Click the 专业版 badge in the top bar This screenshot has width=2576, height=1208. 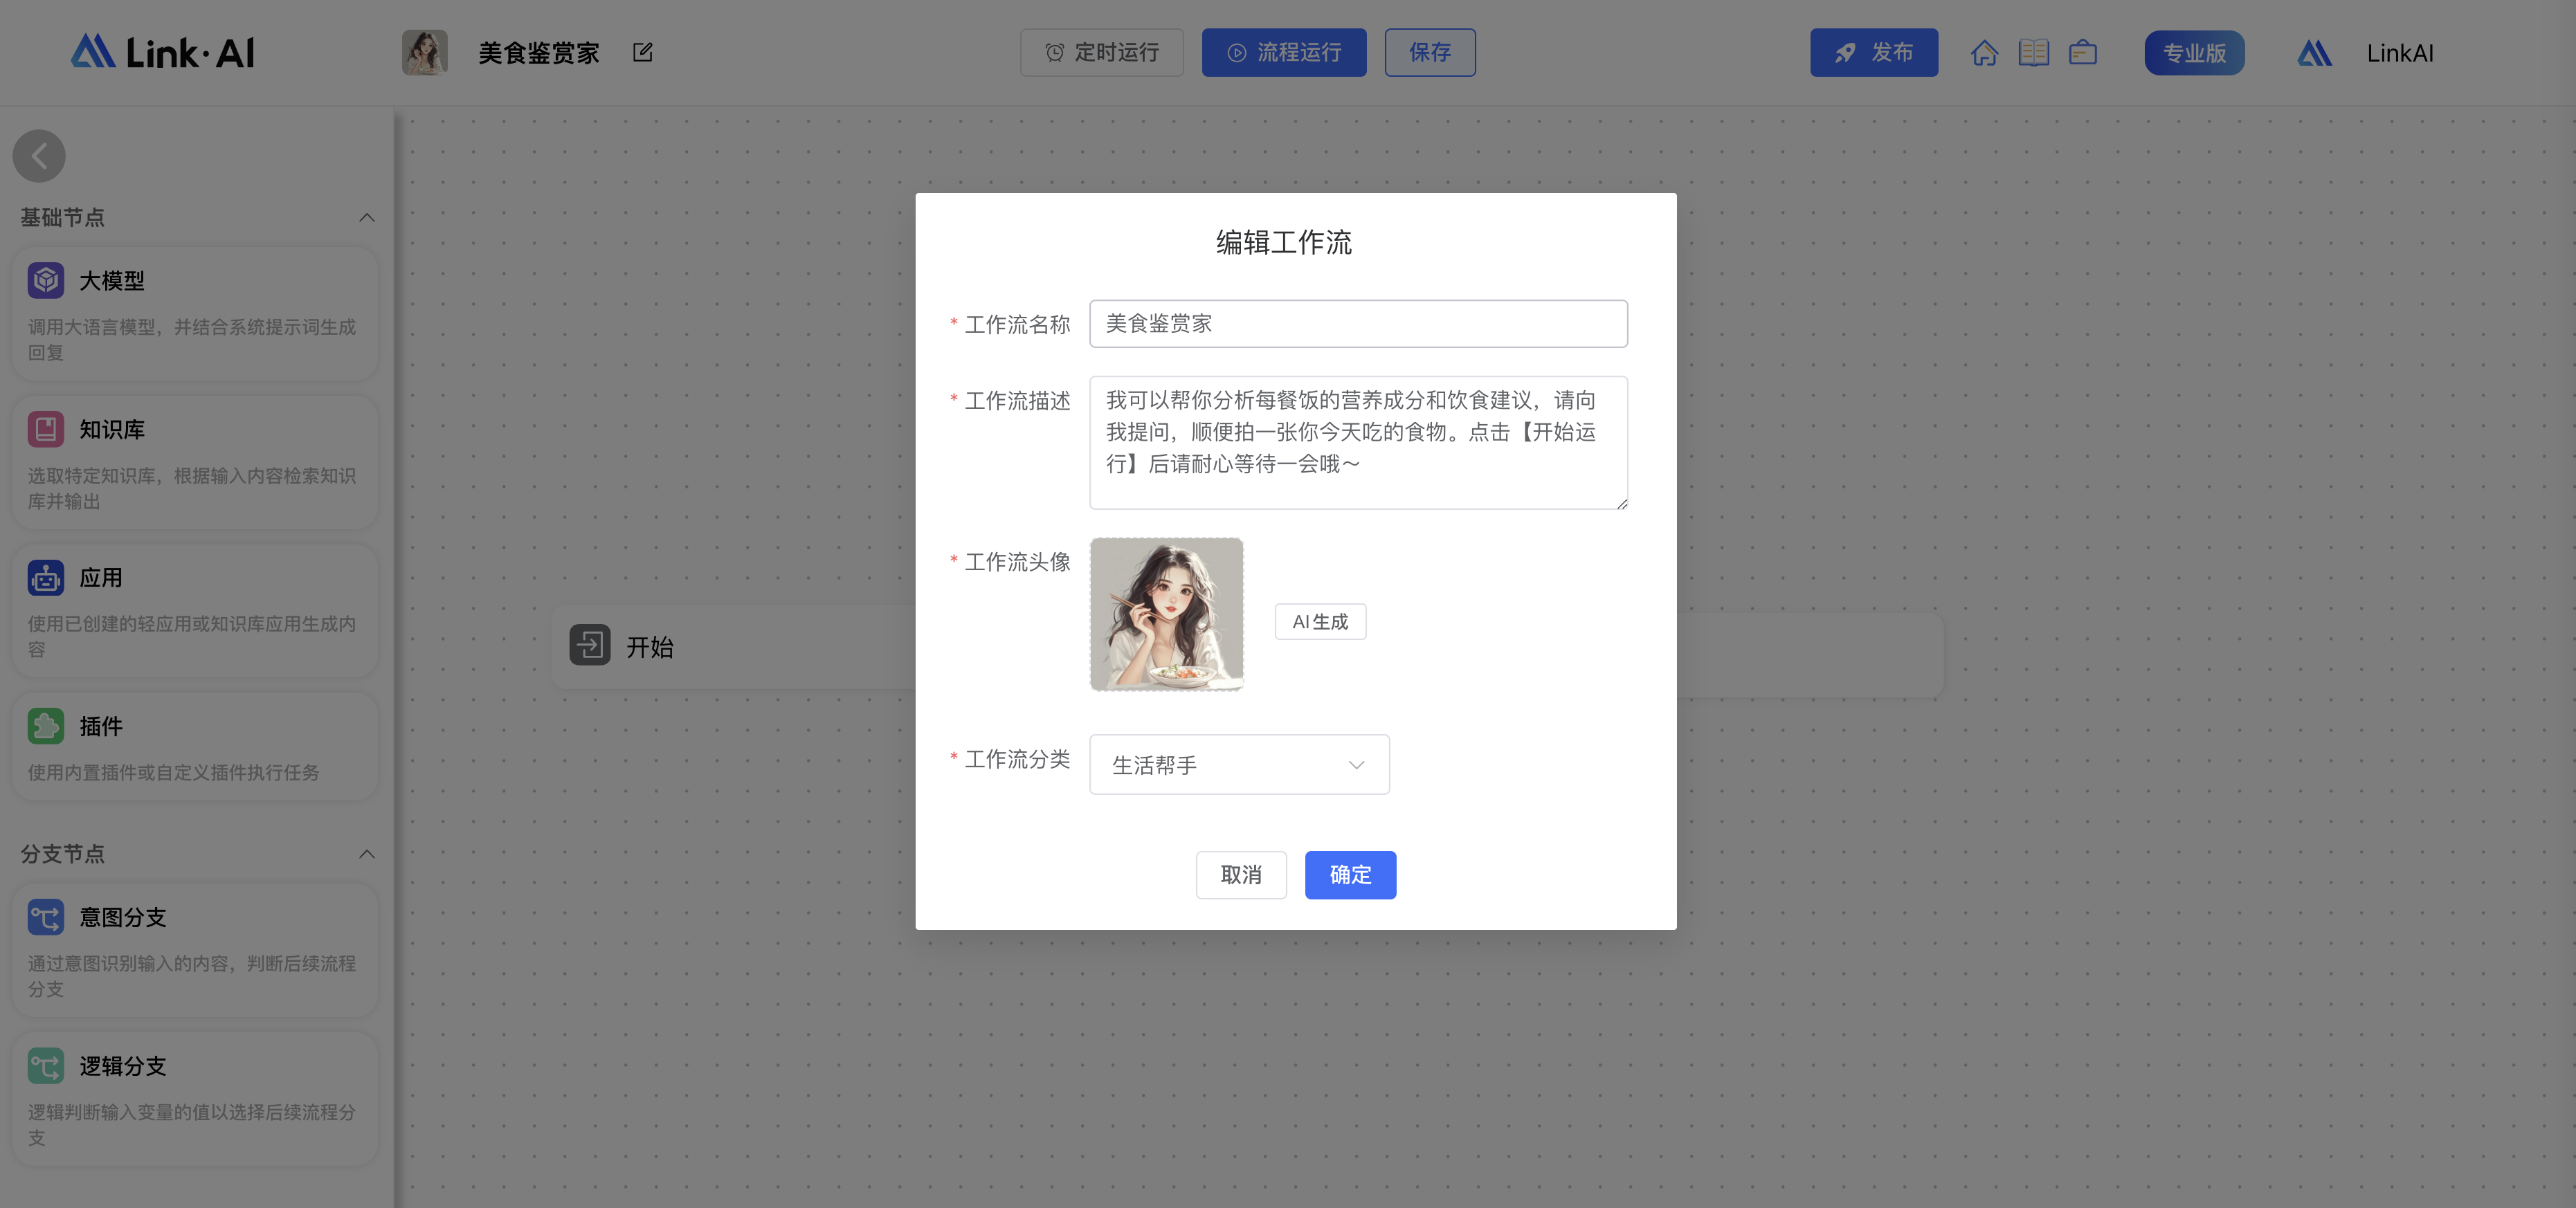point(2194,52)
